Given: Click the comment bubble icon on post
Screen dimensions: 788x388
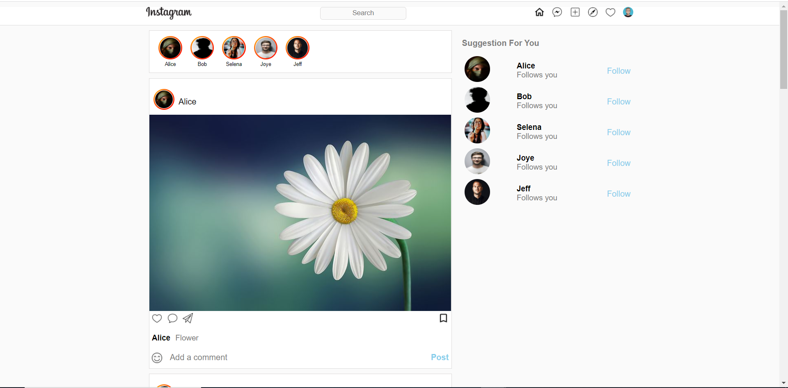Looking at the screenshot, I should pos(172,318).
